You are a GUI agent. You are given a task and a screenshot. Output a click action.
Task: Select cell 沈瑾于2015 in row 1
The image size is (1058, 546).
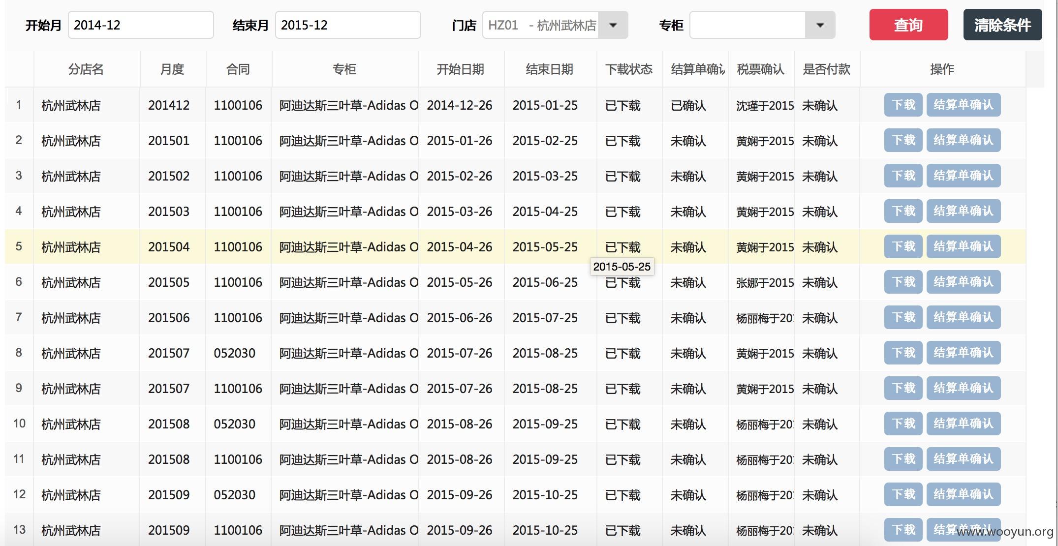coord(761,105)
